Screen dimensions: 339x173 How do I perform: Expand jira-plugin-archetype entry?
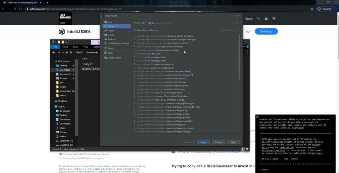coord(135,43)
